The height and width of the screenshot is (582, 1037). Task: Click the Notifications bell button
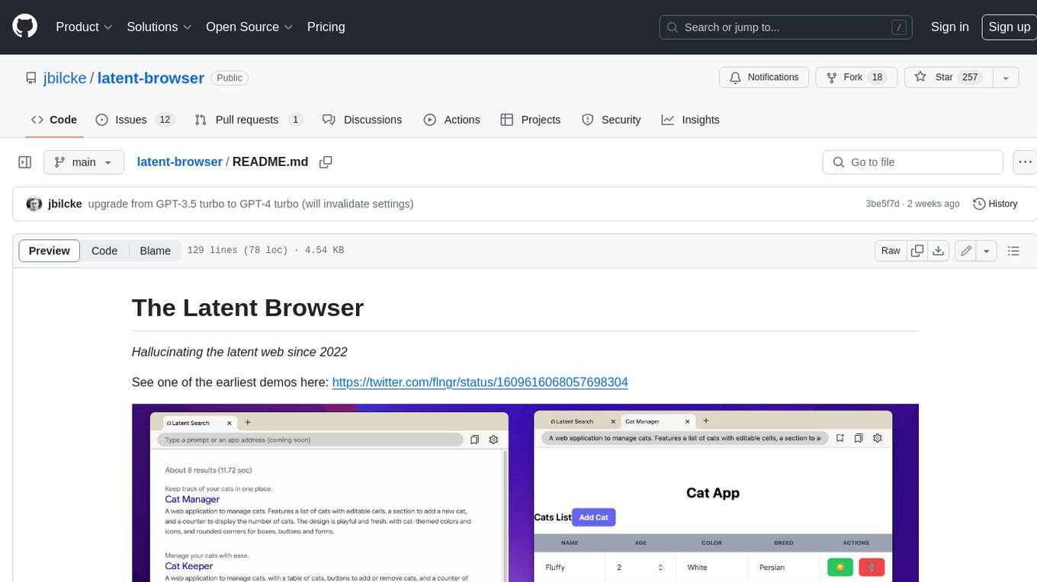click(x=764, y=77)
